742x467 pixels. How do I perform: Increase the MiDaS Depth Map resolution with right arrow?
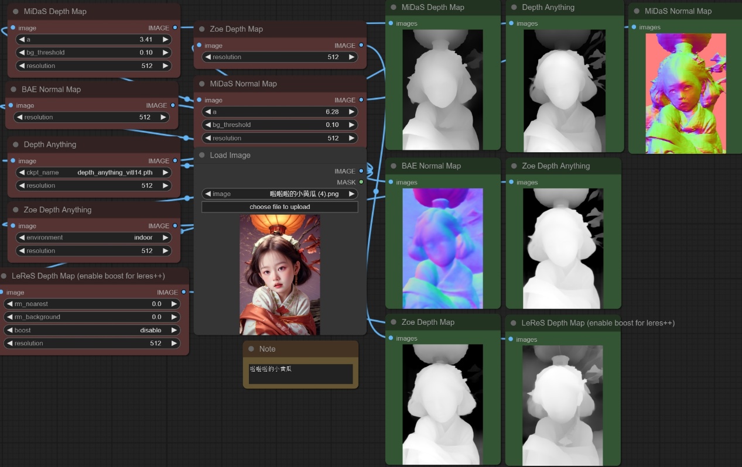pos(165,66)
